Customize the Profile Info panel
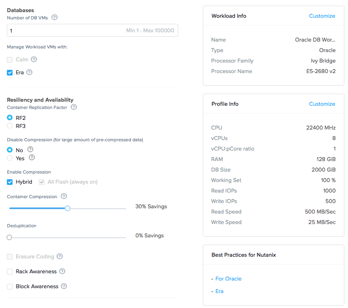The image size is (348, 308). point(322,104)
